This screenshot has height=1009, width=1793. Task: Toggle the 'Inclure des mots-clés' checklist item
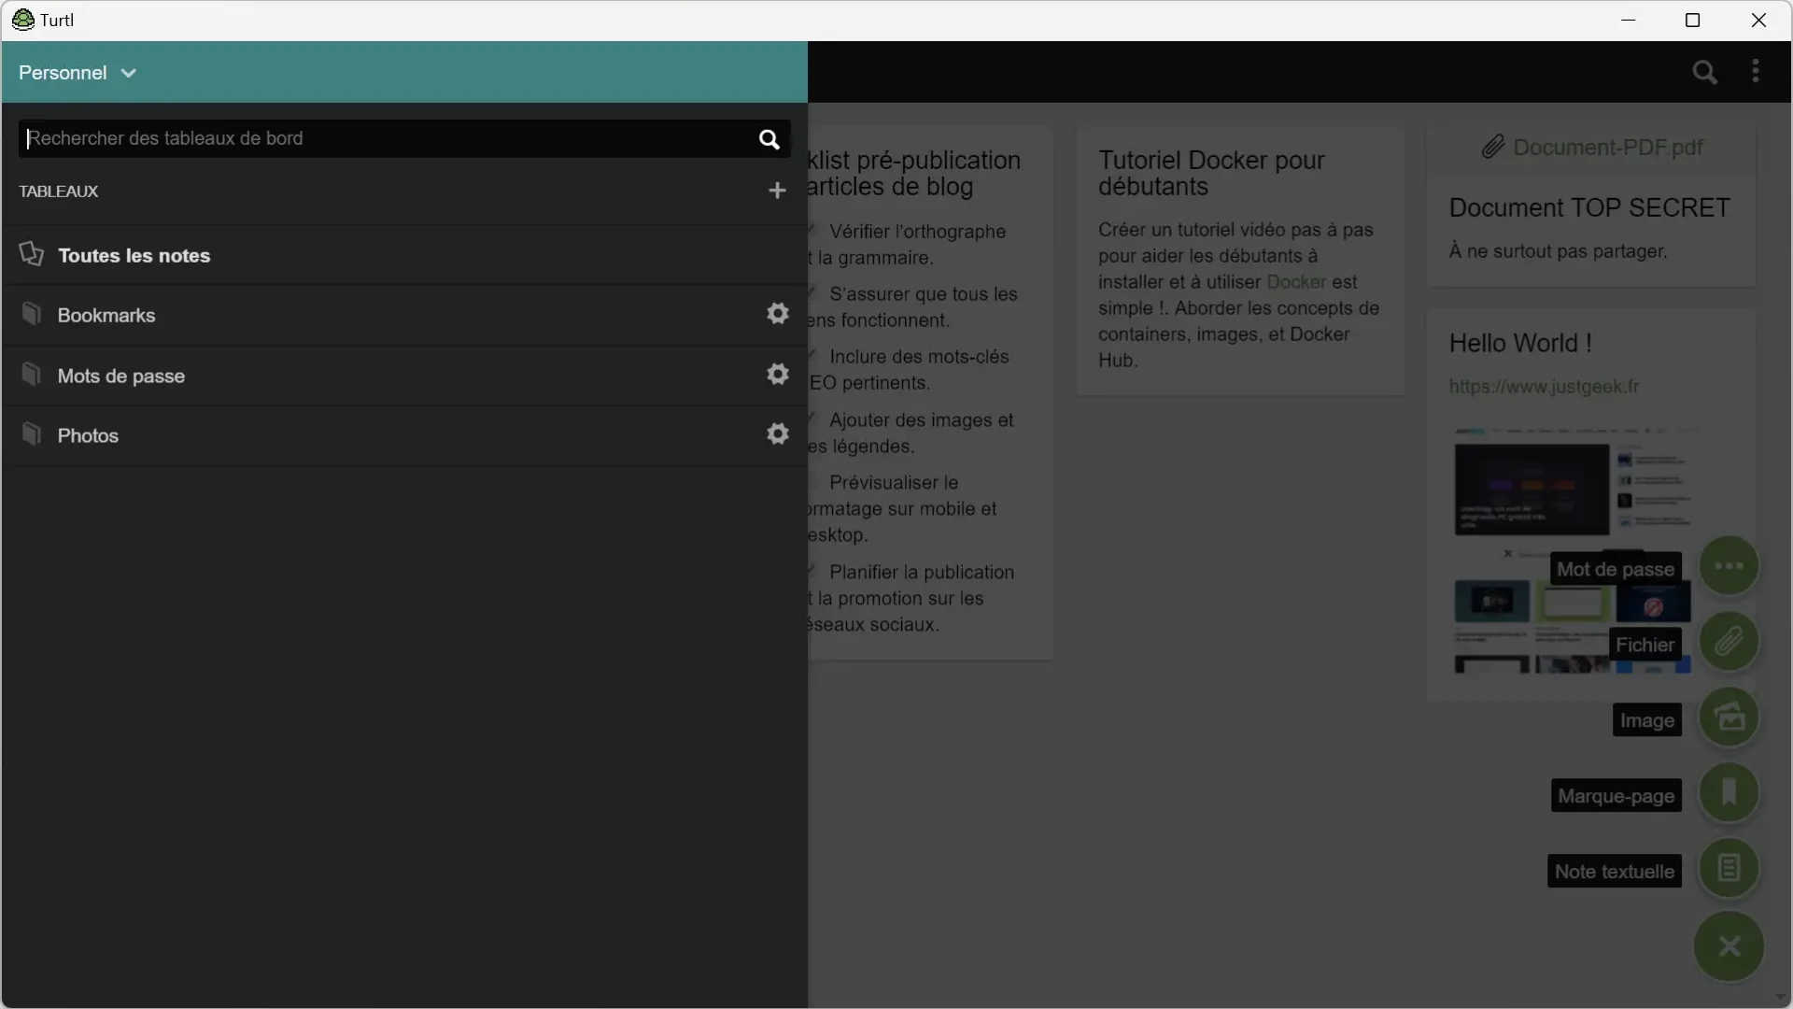812,356
